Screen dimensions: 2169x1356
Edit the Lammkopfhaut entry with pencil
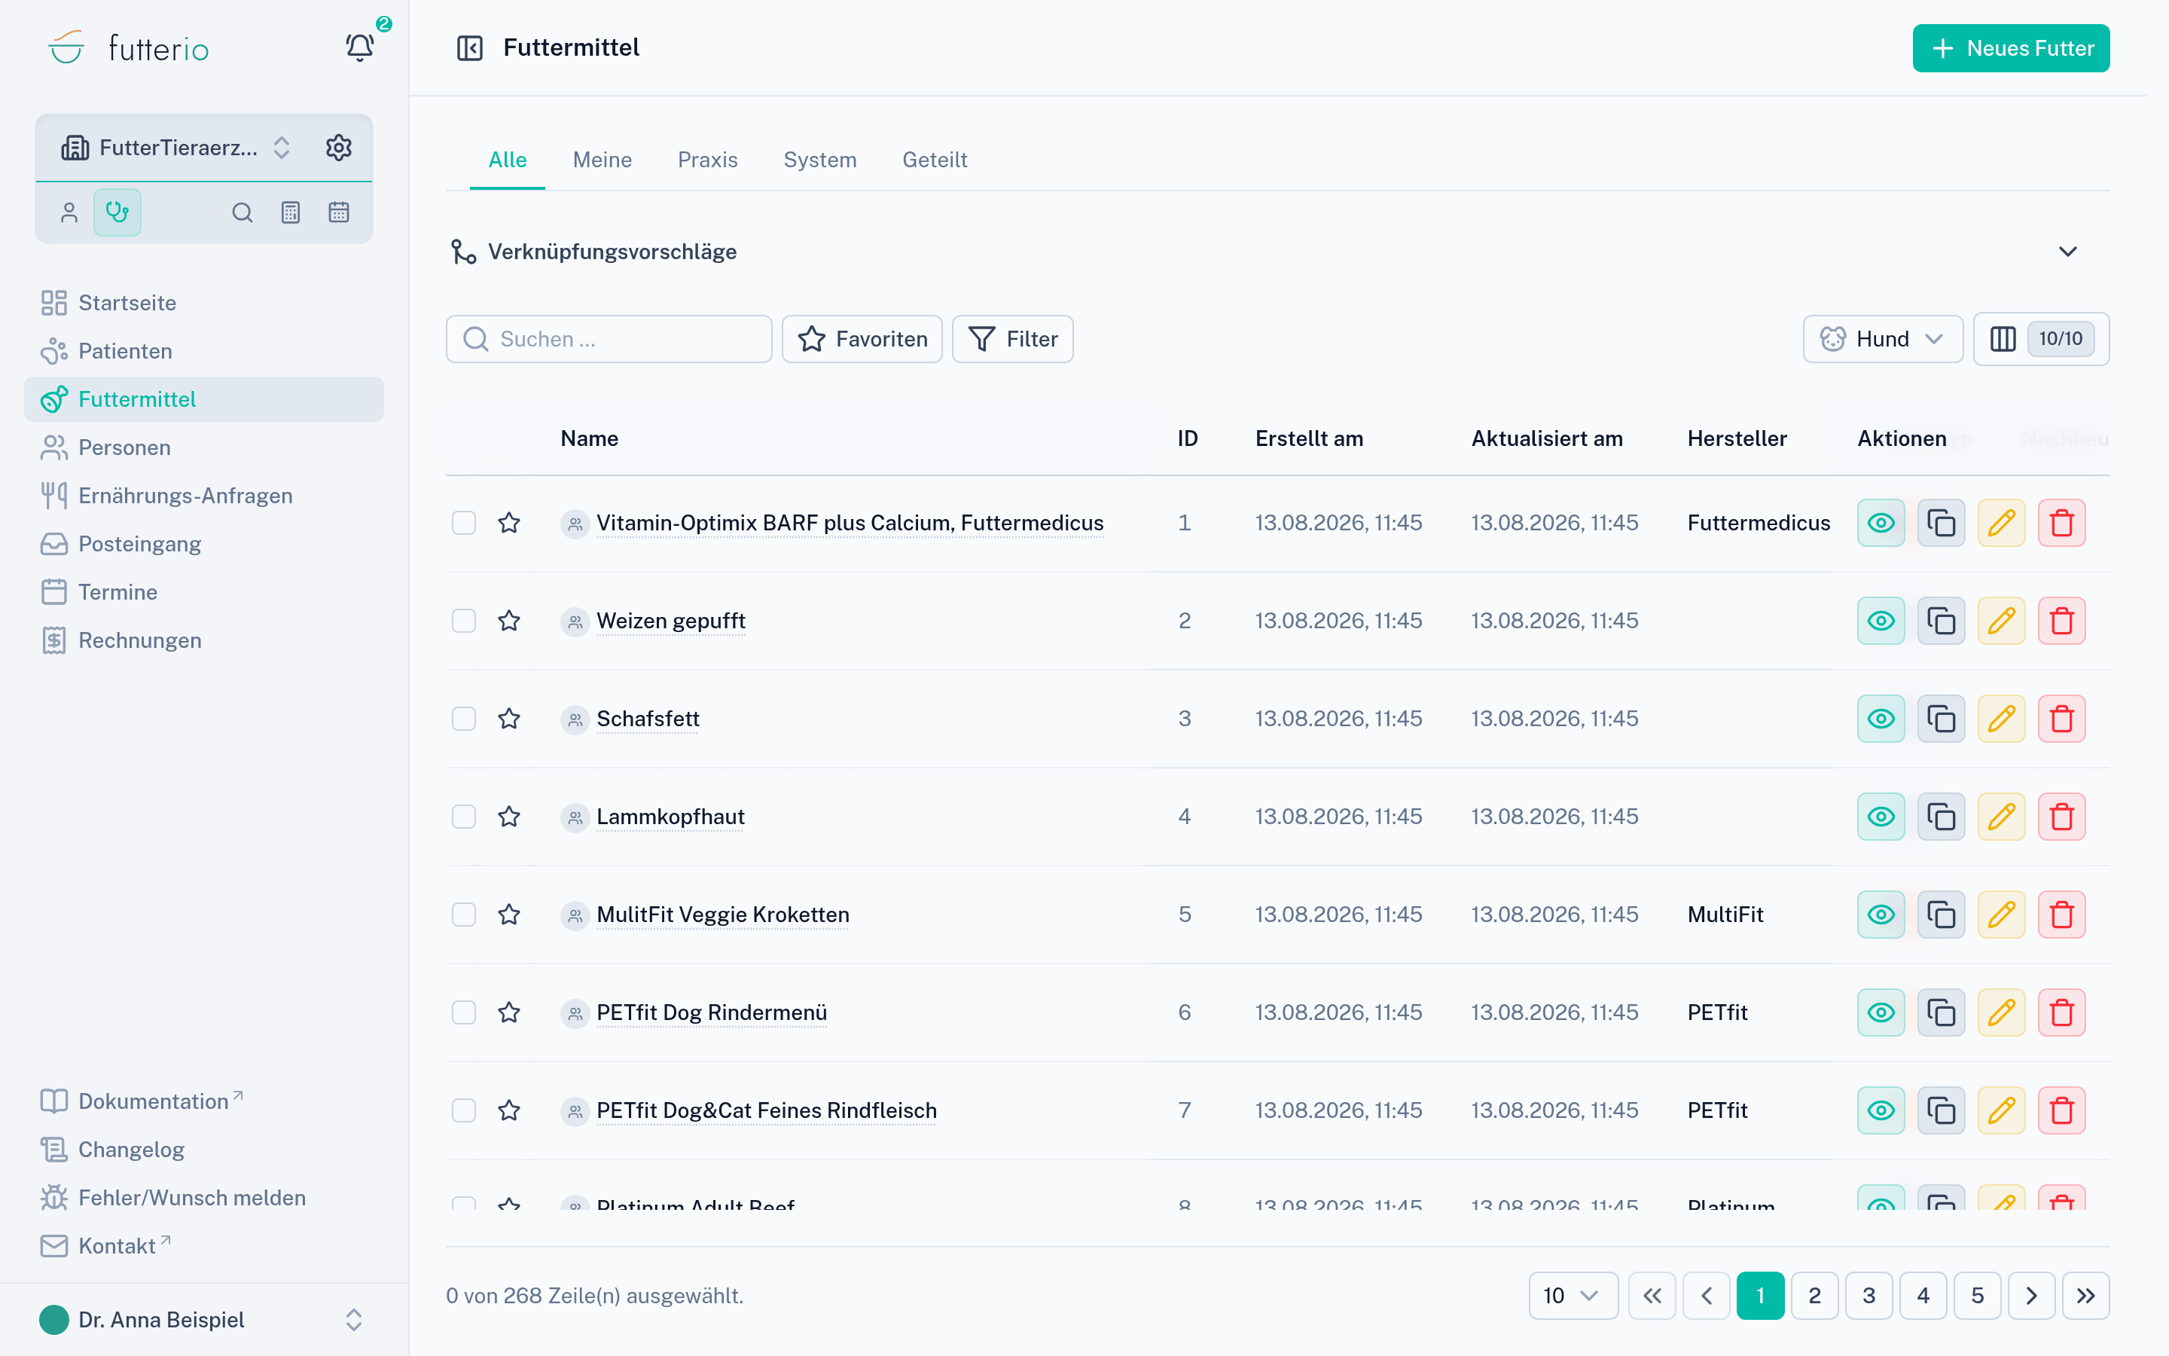(x=2001, y=816)
